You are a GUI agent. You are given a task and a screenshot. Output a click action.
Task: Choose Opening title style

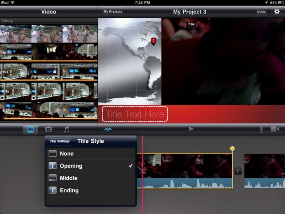coord(91,166)
